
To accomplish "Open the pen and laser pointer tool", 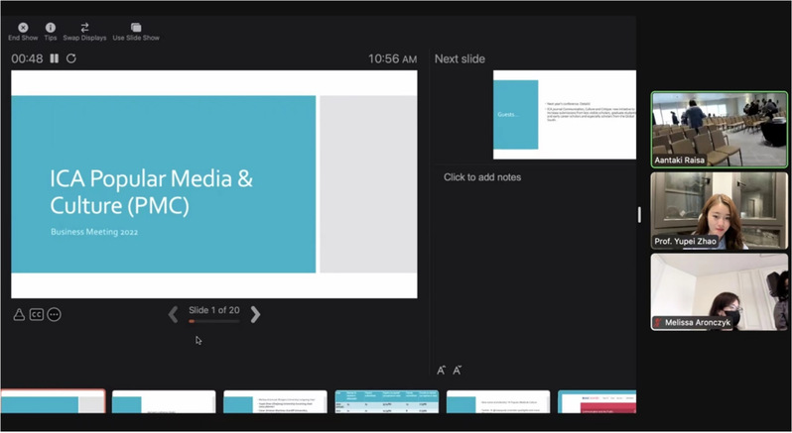I will (19, 314).
